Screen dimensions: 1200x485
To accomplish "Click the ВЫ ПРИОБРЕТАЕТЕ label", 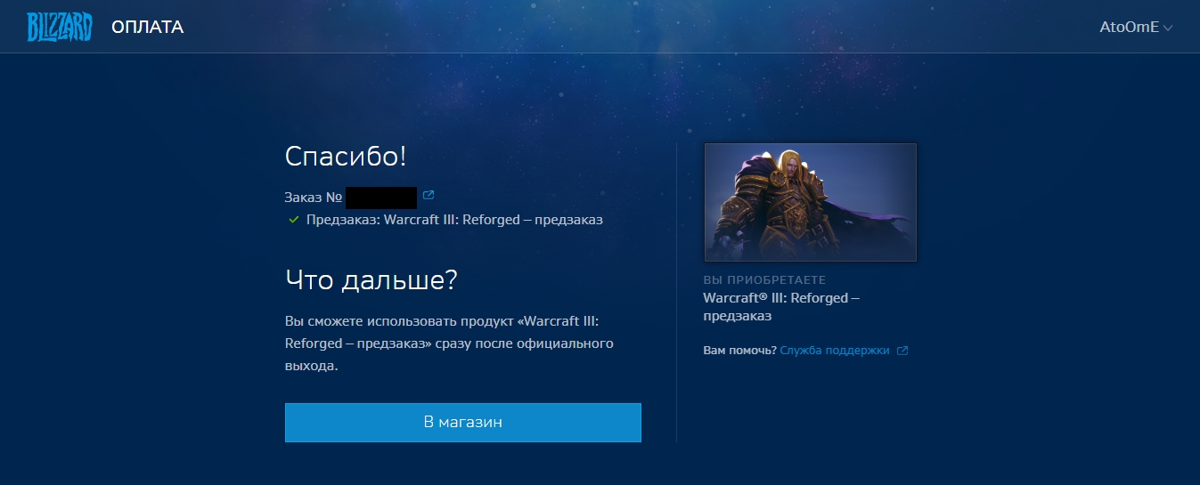I will (x=765, y=280).
